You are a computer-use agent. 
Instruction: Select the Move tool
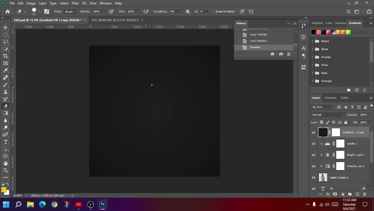5,27
